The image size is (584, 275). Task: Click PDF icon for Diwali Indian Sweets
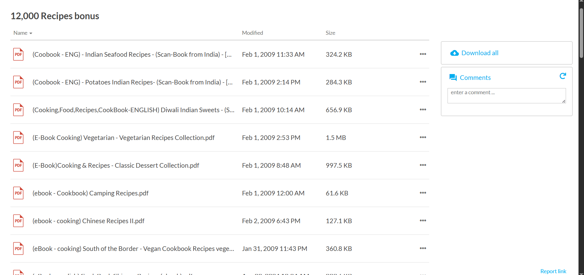click(x=18, y=110)
